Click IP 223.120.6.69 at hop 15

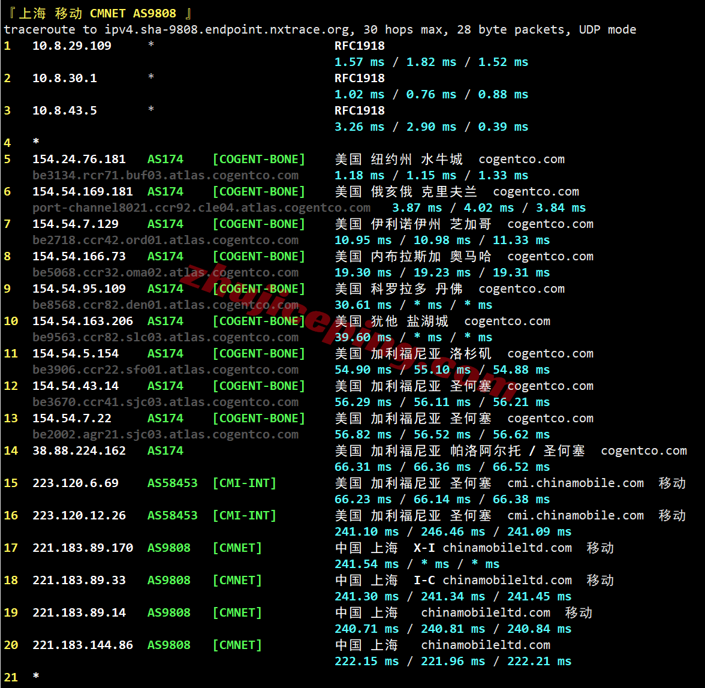click(76, 483)
